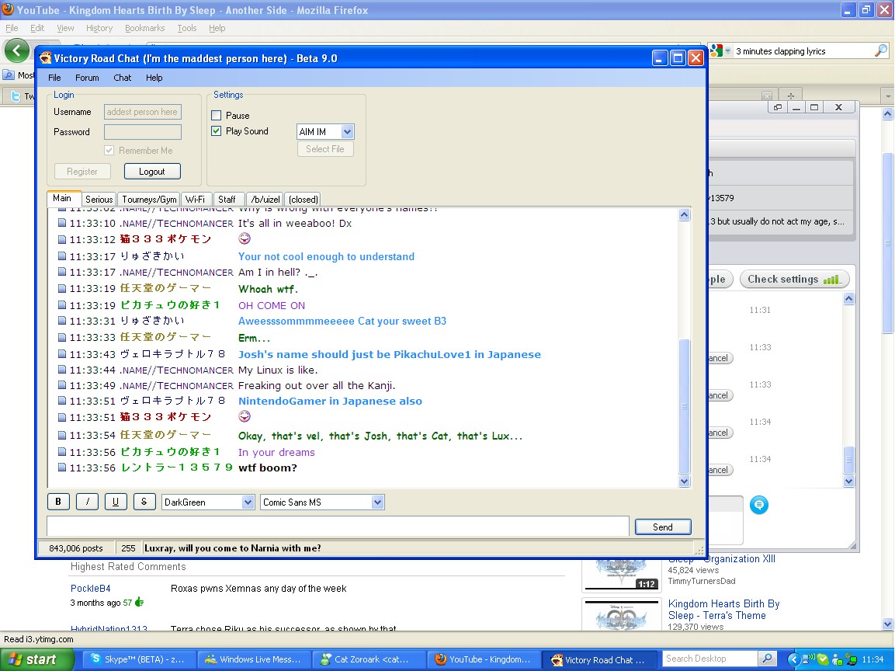Viewport: 895px width, 671px height.
Task: Click the blue speech bubble icon
Action: pos(759,505)
